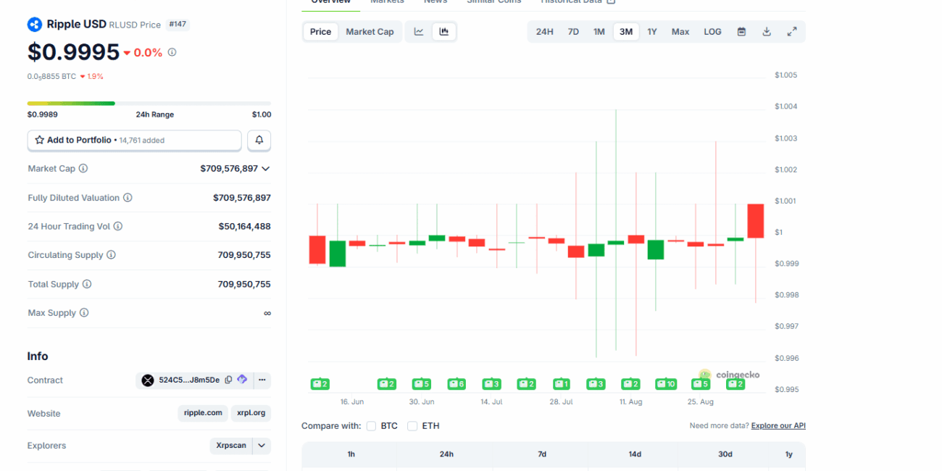The width and height of the screenshot is (942, 471).
Task: Click the 24h Range progress bar
Action: tap(149, 104)
